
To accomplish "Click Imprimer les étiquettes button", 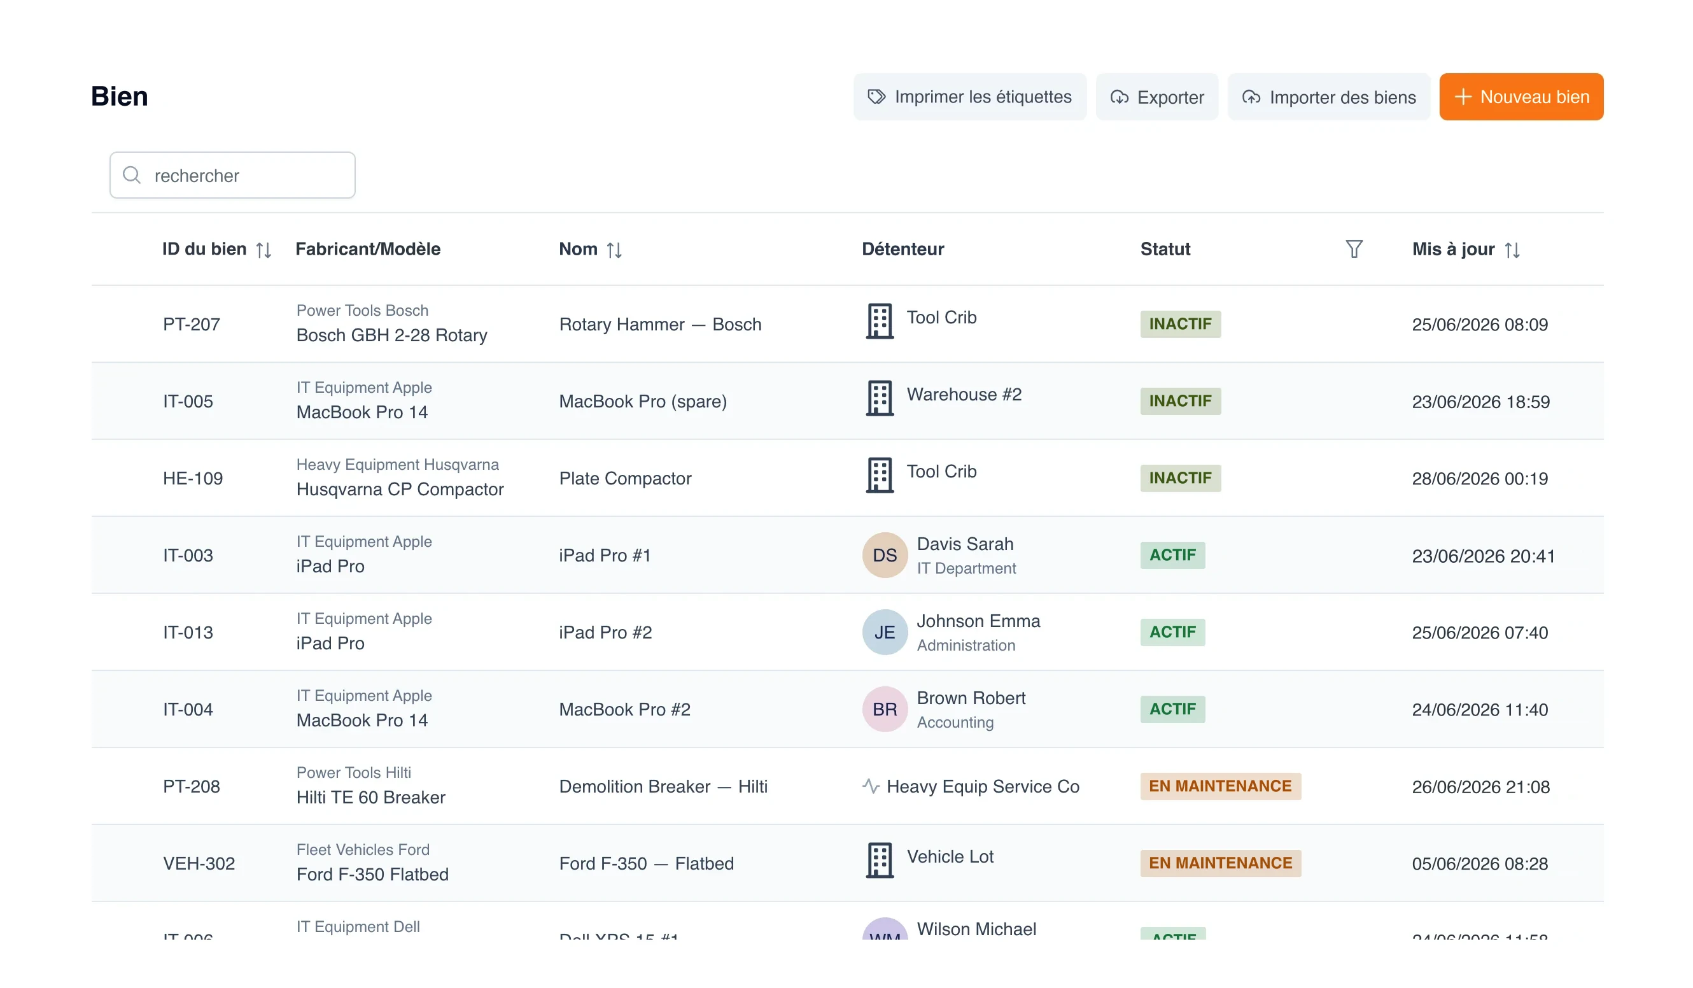I will pyautogui.click(x=969, y=97).
